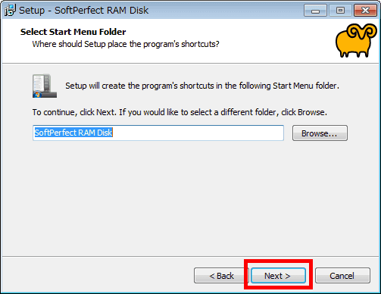Image resolution: width=381 pixels, height=294 pixels.
Task: Close the Setup window with the X
Action: [365, 11]
